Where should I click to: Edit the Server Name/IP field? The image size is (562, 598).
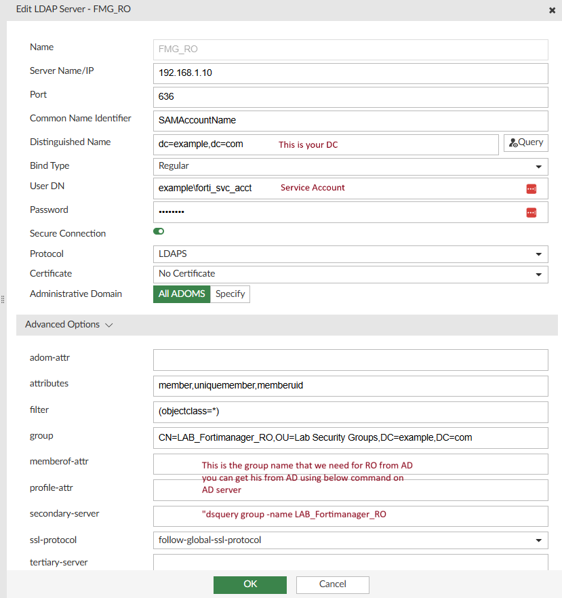tap(350, 73)
